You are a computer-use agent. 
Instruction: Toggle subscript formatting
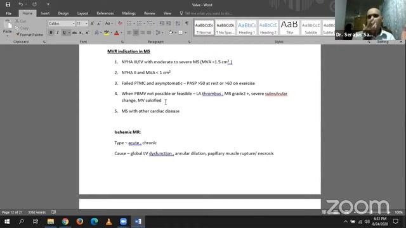point(81,33)
